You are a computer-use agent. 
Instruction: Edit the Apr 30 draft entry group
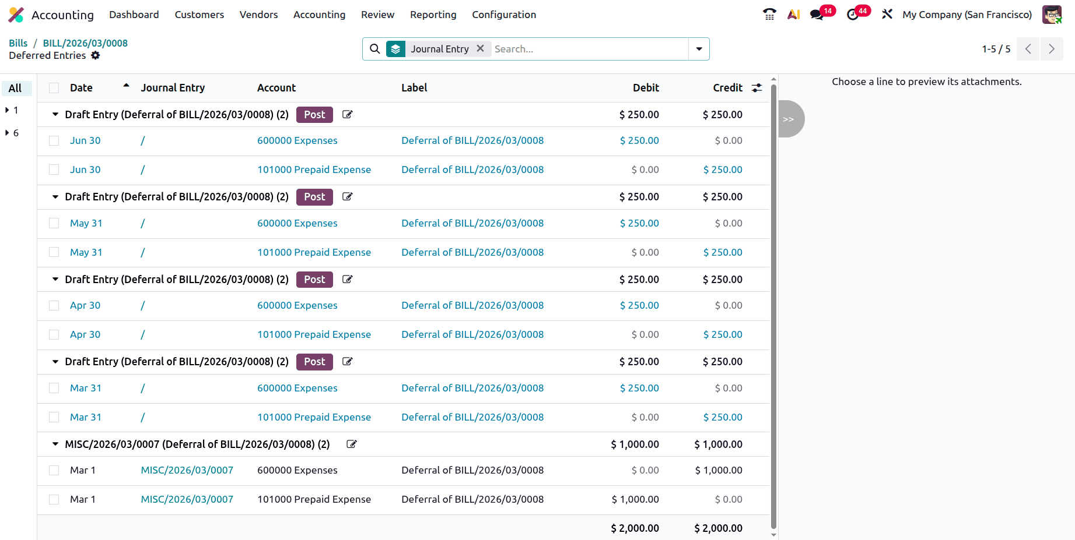tap(347, 280)
